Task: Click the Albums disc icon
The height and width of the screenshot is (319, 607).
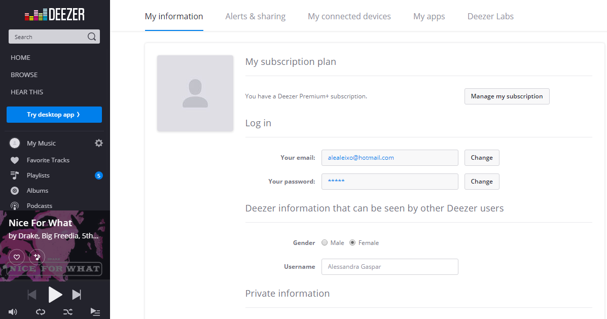Action: [x=15, y=191]
